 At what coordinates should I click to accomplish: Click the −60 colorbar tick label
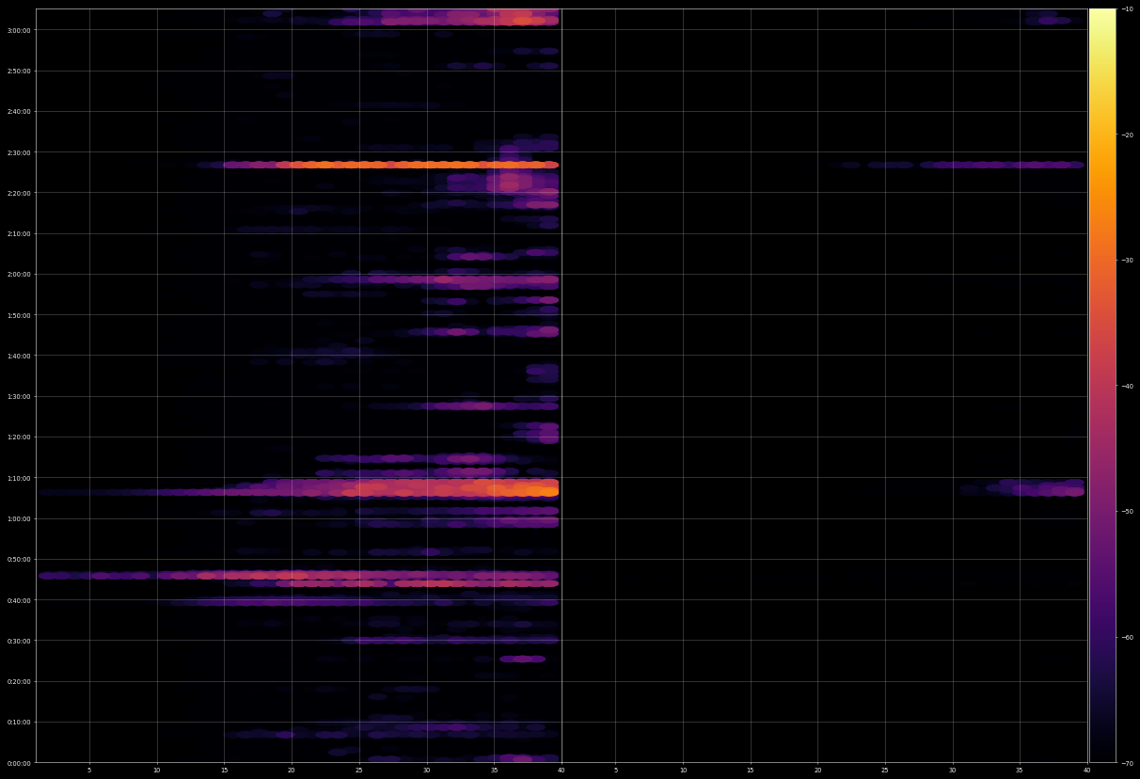coord(1127,637)
